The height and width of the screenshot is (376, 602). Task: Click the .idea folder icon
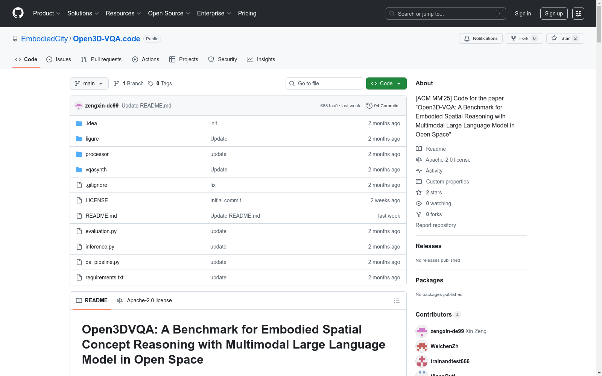point(79,123)
